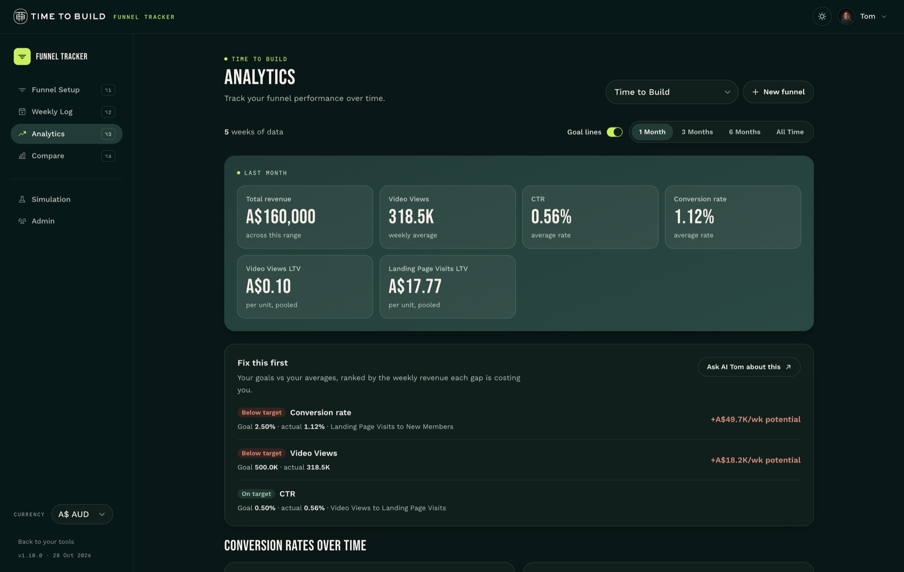
Task: Click the Funnel Setup filter icon
Action: [x=22, y=90]
